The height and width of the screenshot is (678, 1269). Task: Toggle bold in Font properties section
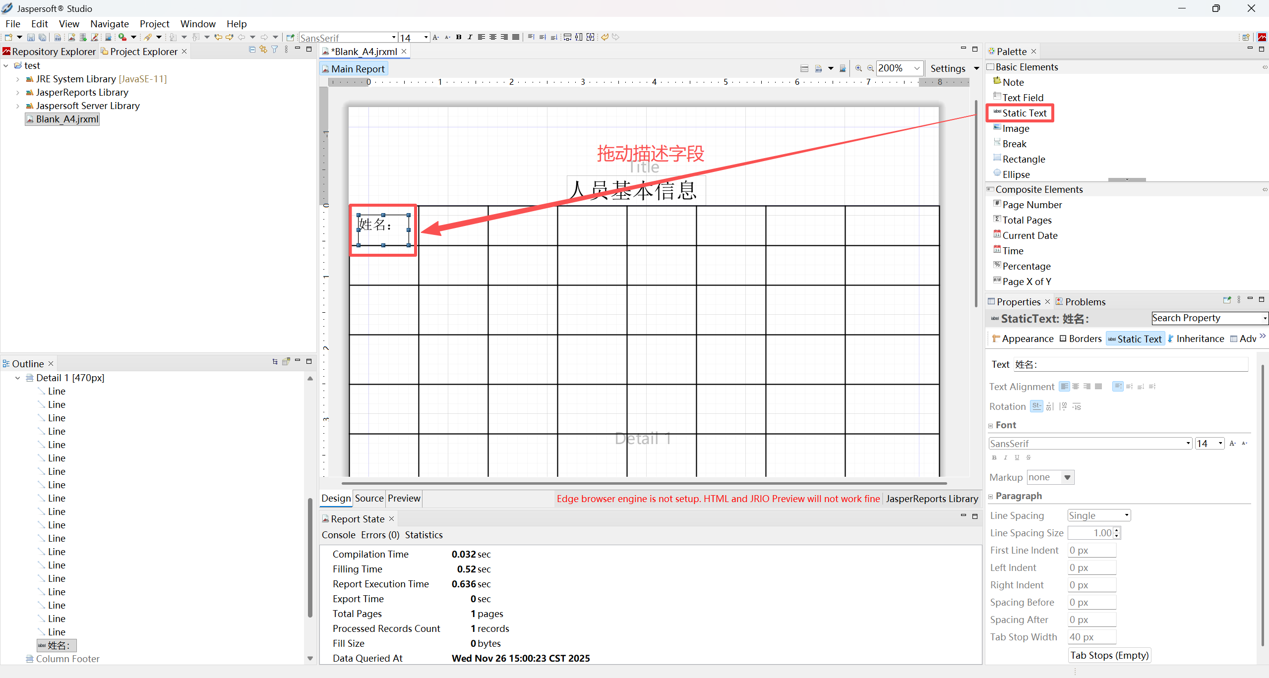(994, 457)
